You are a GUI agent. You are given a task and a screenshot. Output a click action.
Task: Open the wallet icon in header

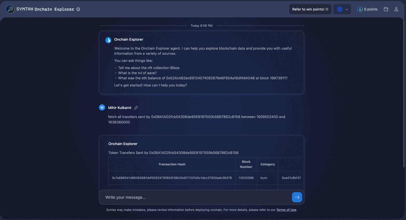click(x=386, y=9)
